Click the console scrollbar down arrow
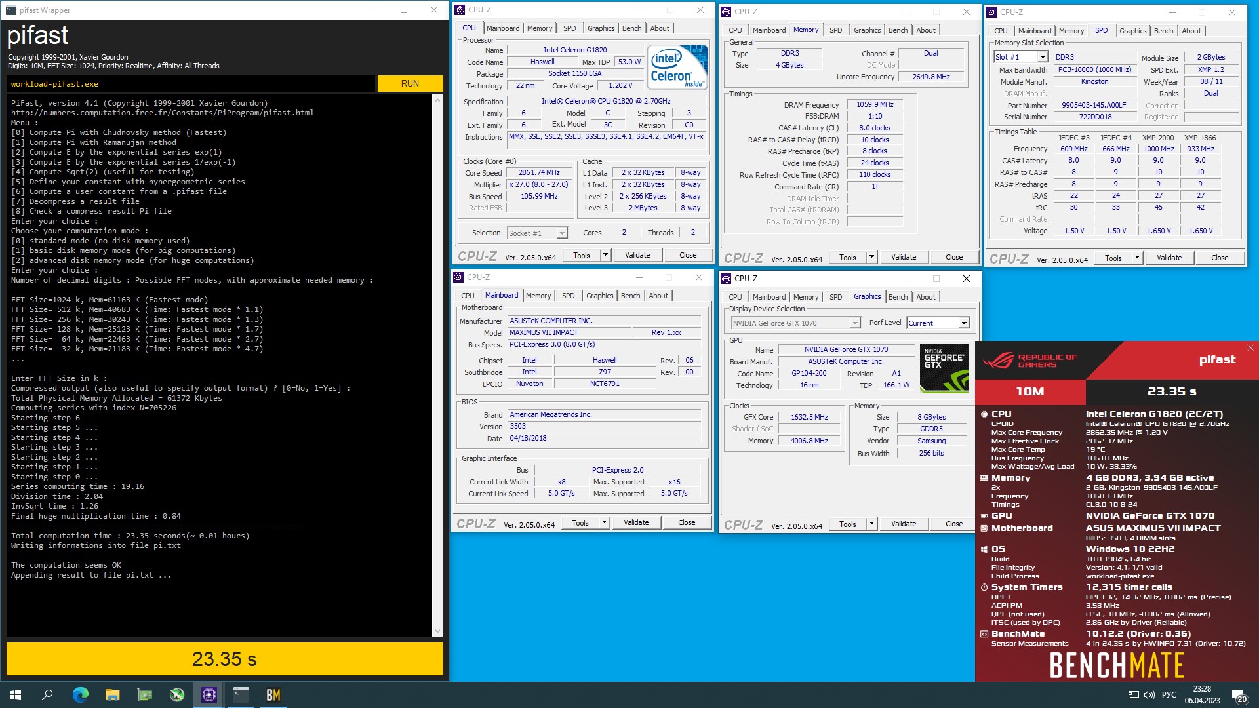 (x=437, y=631)
